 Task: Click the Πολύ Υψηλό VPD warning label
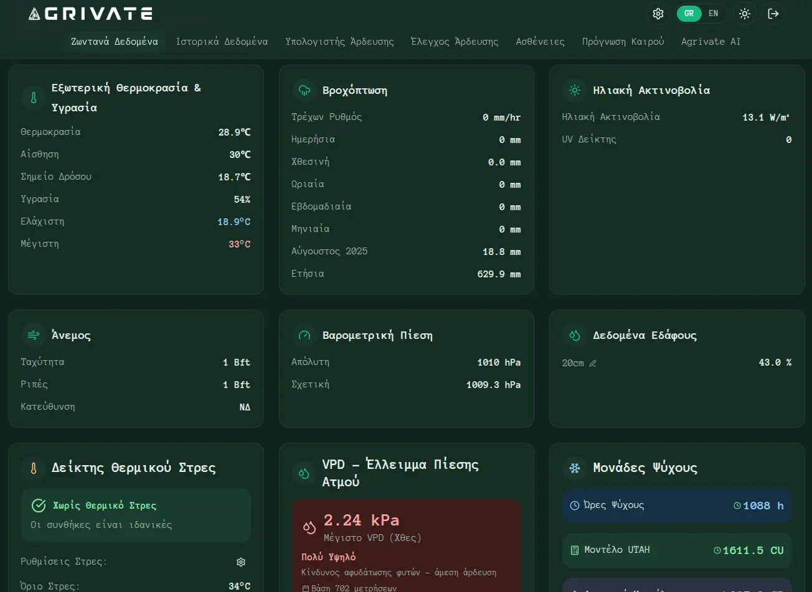(329, 557)
